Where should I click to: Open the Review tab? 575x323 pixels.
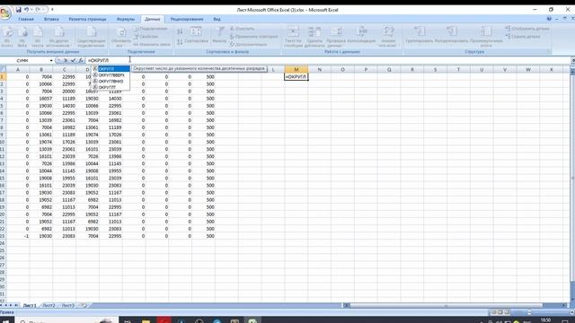(x=187, y=19)
